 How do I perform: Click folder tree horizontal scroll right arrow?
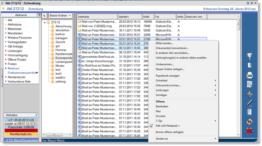point(70,135)
